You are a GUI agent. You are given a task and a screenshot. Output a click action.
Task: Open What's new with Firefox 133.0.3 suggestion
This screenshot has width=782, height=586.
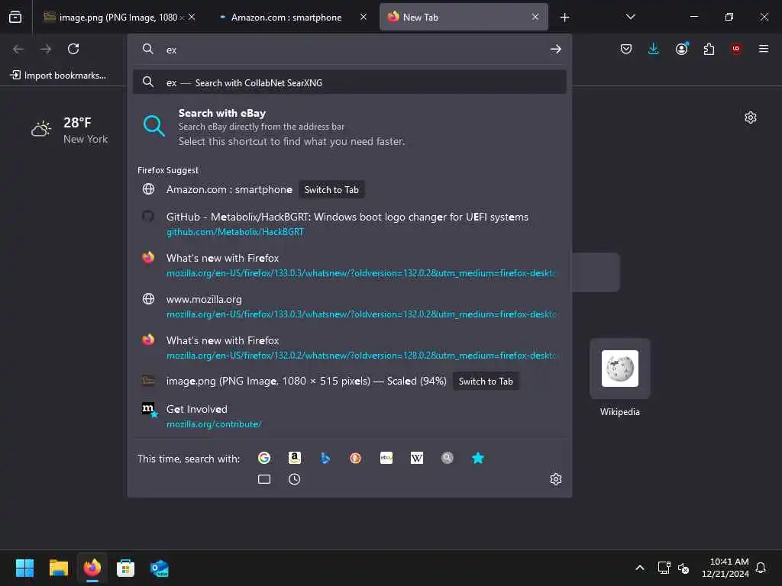pyautogui.click(x=349, y=265)
